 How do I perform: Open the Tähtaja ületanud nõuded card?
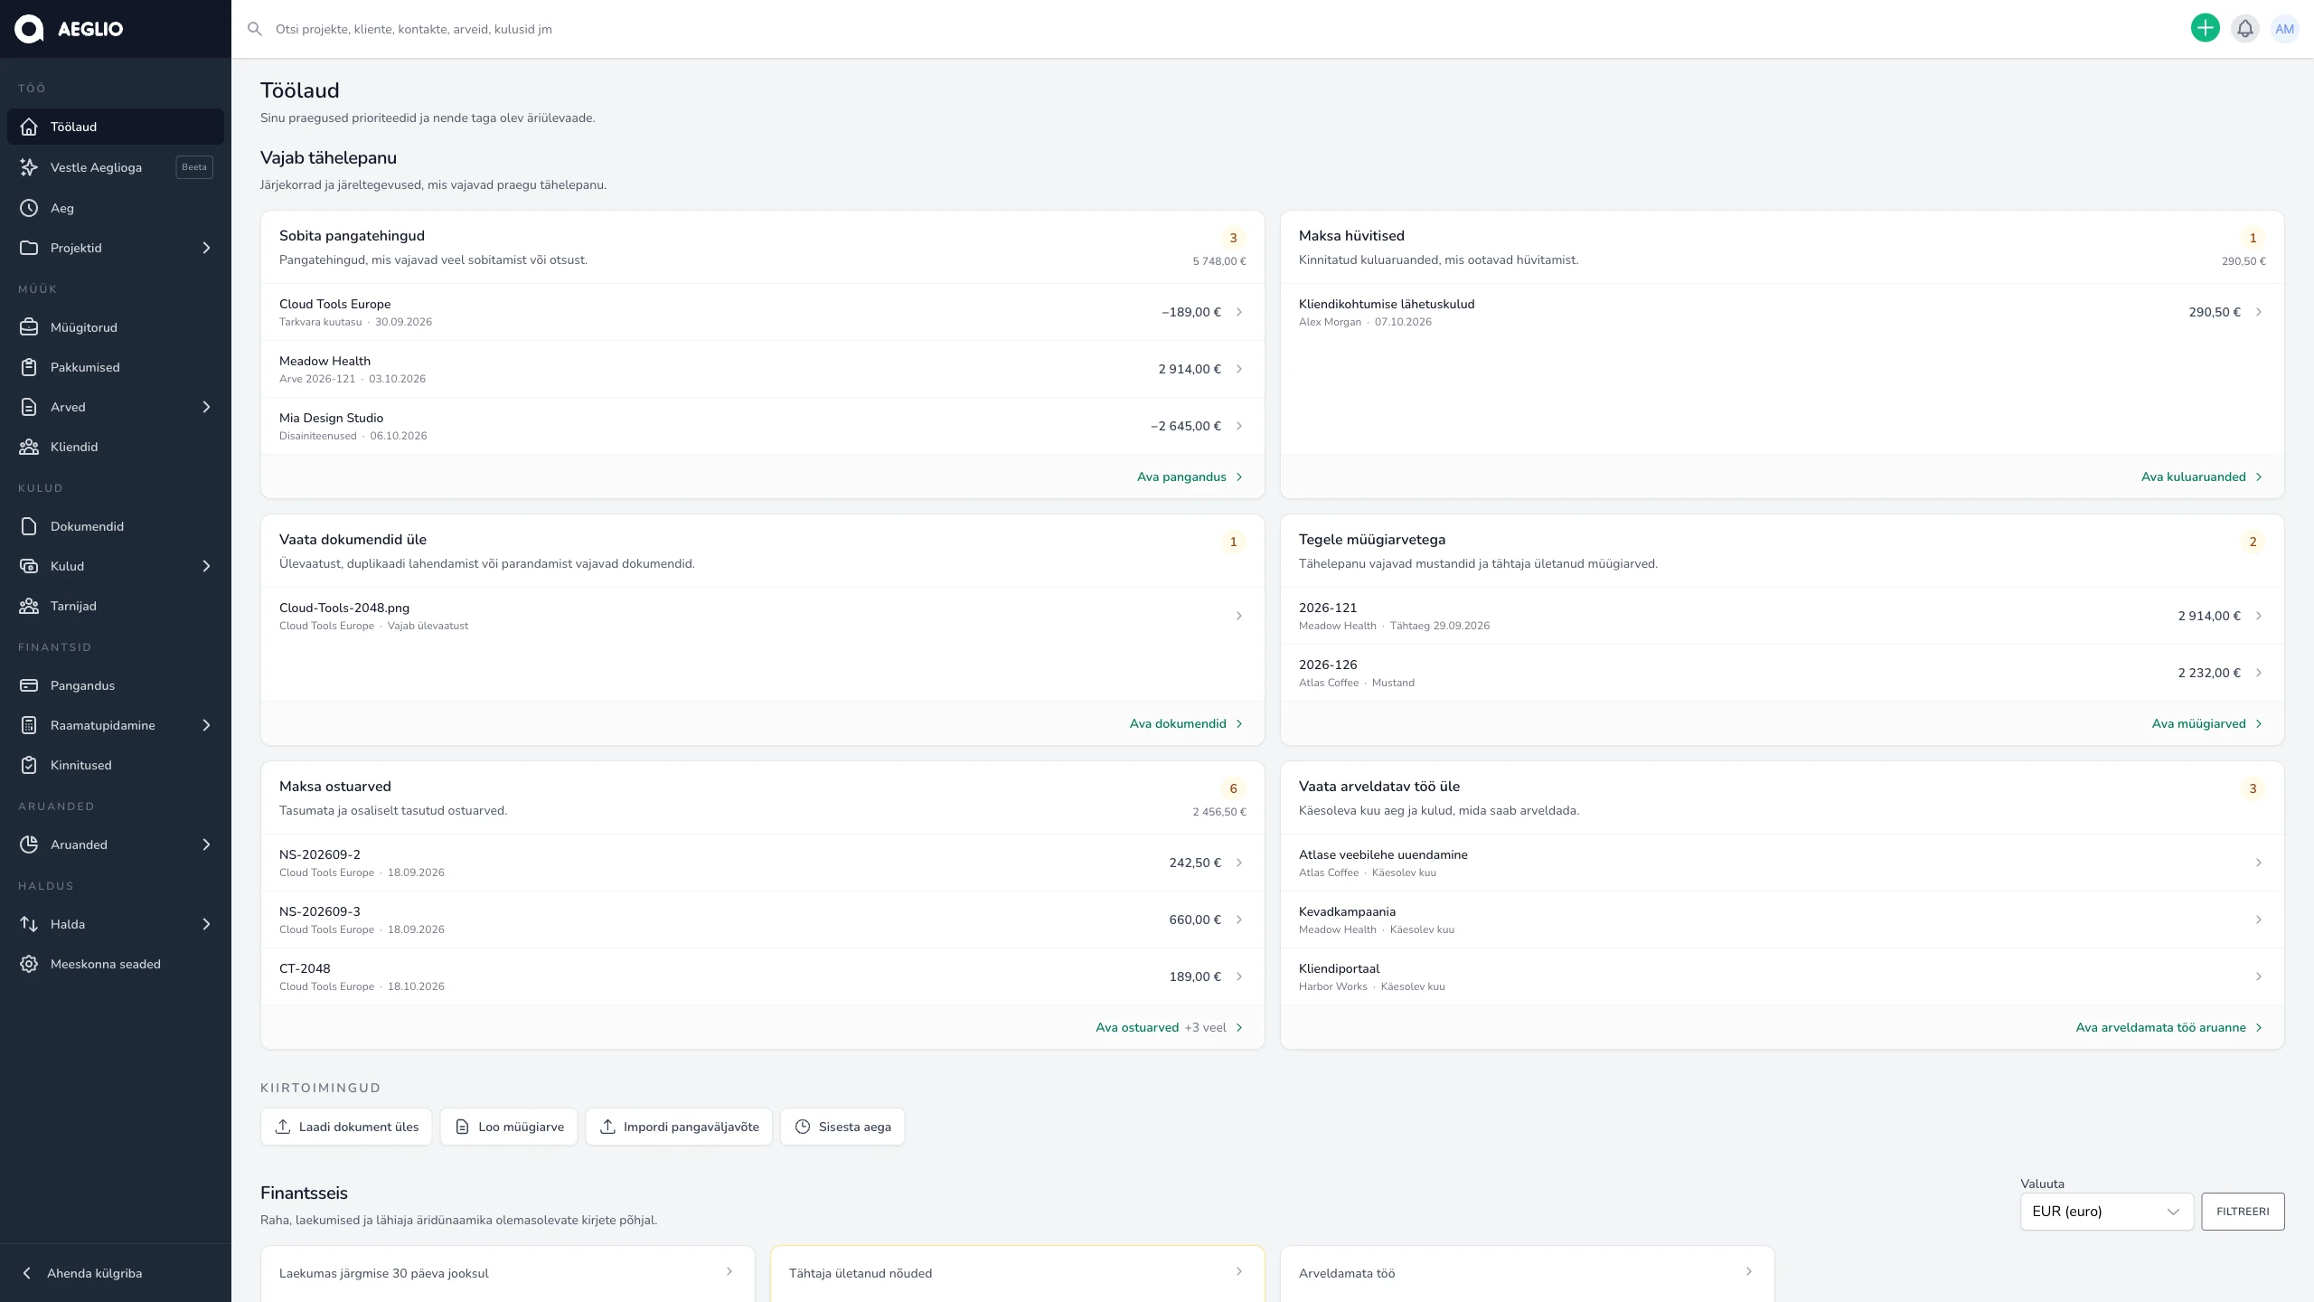(1017, 1273)
